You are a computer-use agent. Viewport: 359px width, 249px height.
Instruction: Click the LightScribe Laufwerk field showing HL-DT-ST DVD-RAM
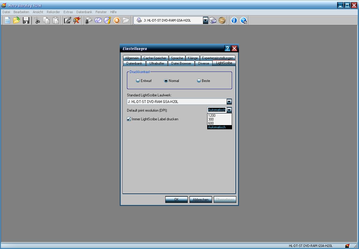tap(177, 102)
